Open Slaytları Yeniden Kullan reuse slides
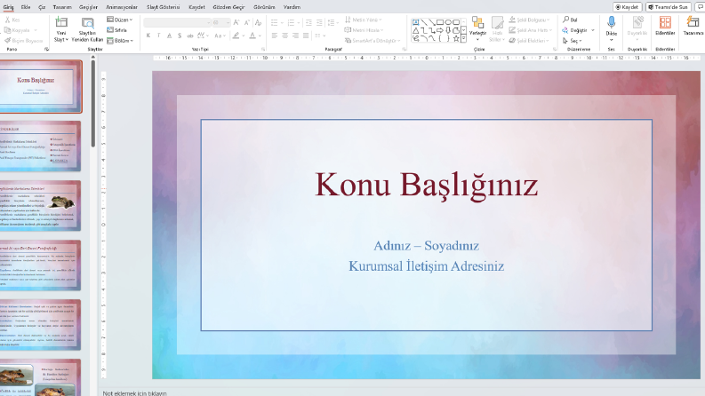Viewport: 705px width, 396px height. 87,29
